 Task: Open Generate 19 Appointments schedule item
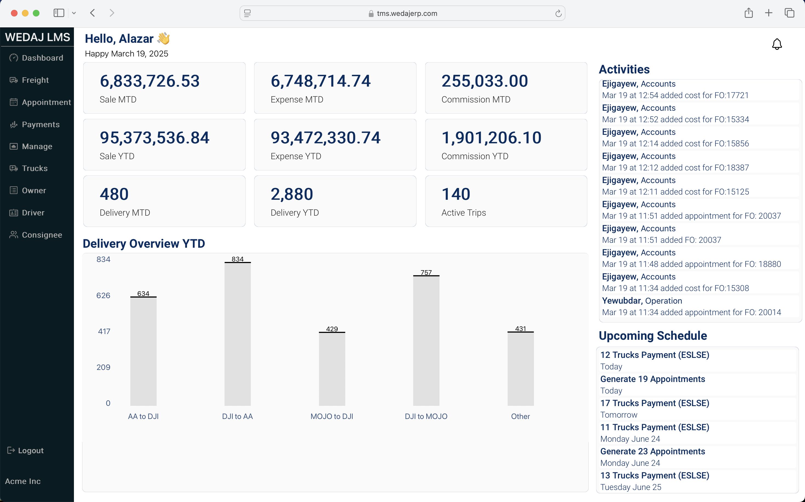[652, 379]
